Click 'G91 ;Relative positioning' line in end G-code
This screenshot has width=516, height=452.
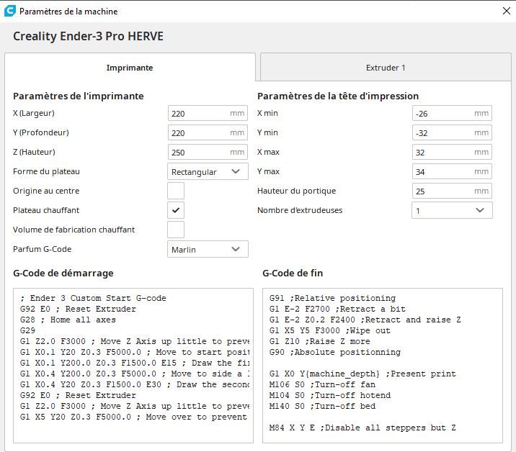(332, 298)
